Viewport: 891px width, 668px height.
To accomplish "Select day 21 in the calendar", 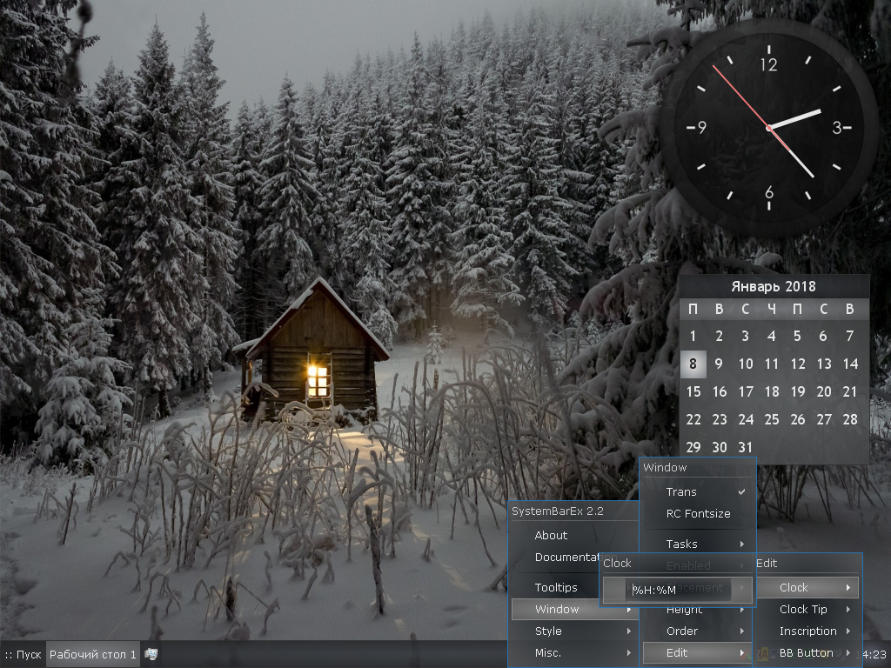I will point(850,391).
